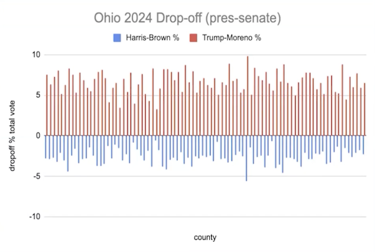Click the 5 y-axis tick label
This screenshot has height=252, width=375.
point(38,95)
